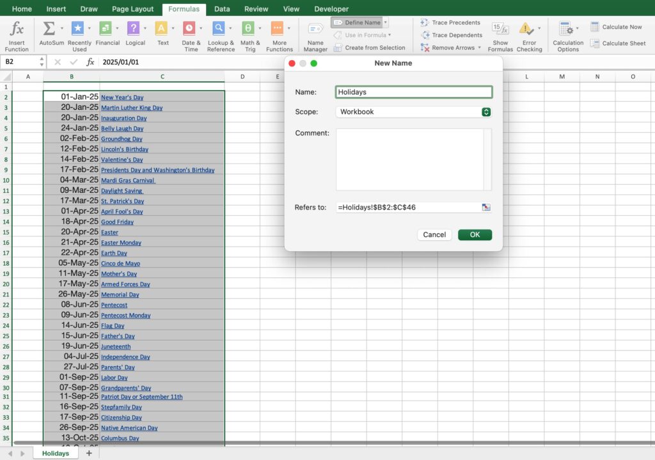Select the Holidays sheet tab
The width and height of the screenshot is (655, 460).
click(x=56, y=453)
